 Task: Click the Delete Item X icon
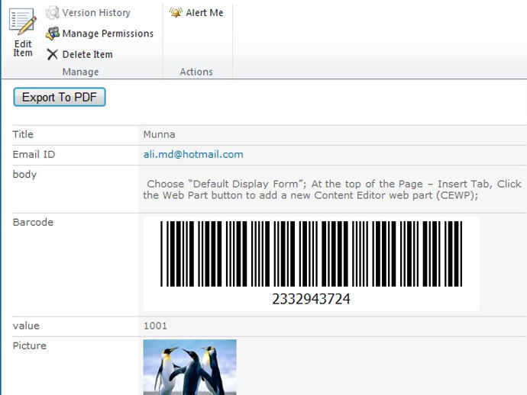(53, 54)
